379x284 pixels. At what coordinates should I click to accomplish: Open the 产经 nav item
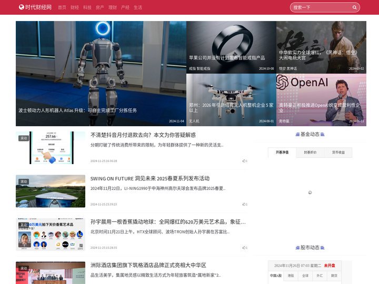point(125,7)
